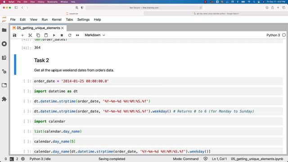288x162 pixels.
Task: Open Safari Share button
Action: [x=273, y=8]
